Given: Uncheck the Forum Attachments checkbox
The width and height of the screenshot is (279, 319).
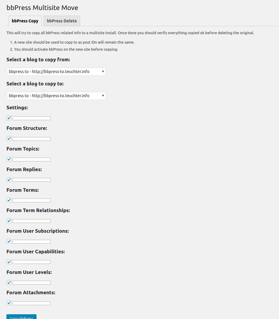Looking at the screenshot, I should click(x=9, y=303).
